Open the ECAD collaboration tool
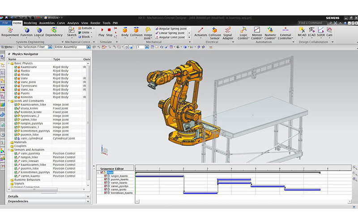 click(x=311, y=32)
